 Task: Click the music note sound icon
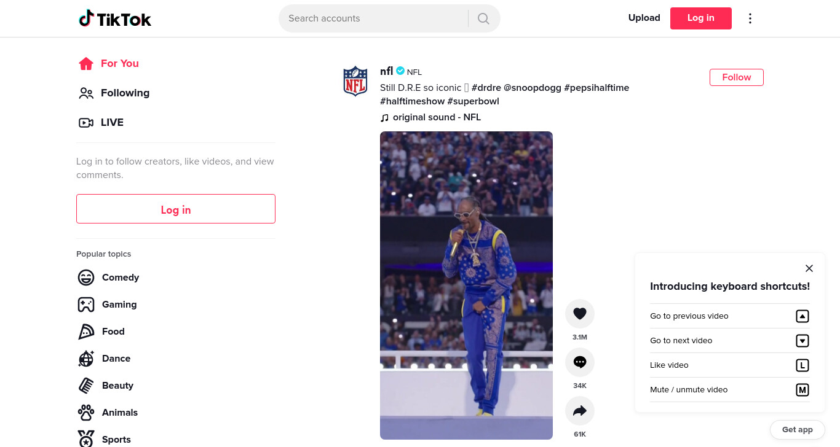pos(384,117)
